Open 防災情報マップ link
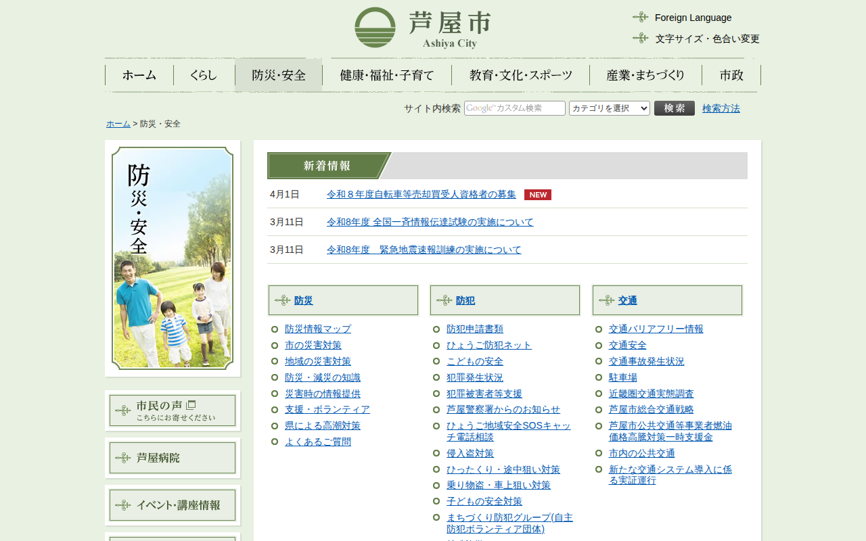 click(x=318, y=329)
